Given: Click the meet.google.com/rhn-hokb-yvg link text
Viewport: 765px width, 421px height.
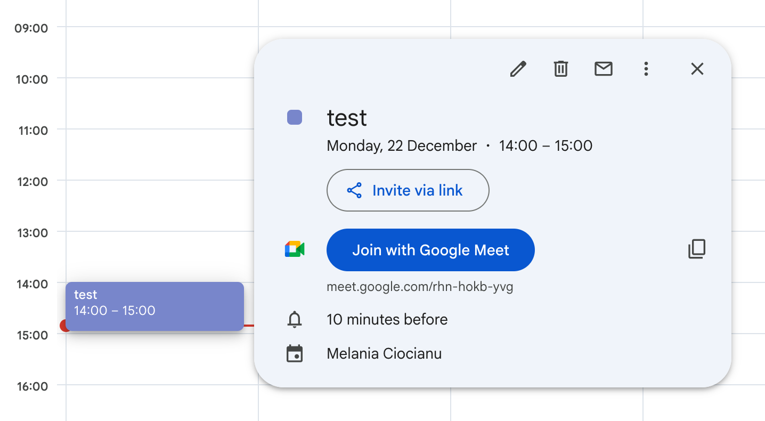Looking at the screenshot, I should (420, 287).
